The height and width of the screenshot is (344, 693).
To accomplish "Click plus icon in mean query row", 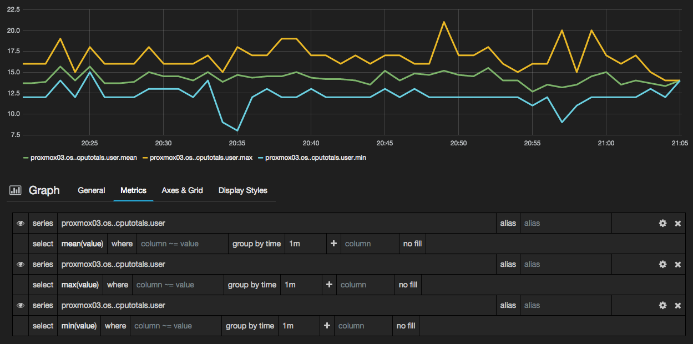I will point(333,244).
